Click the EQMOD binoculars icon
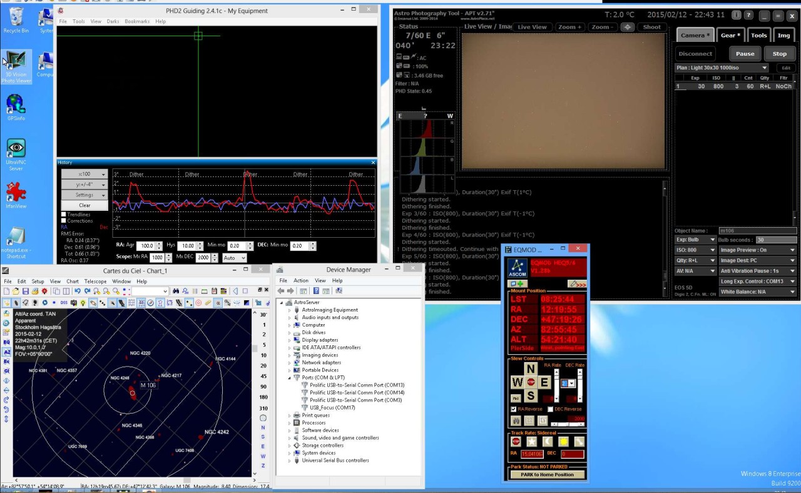 tap(516, 420)
